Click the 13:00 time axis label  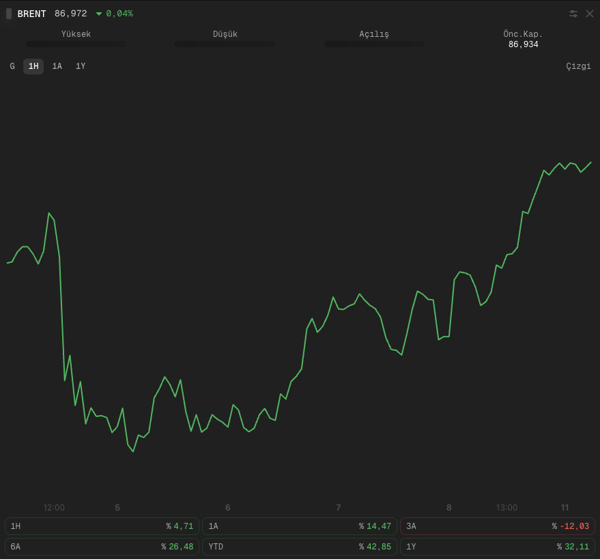[x=506, y=508]
